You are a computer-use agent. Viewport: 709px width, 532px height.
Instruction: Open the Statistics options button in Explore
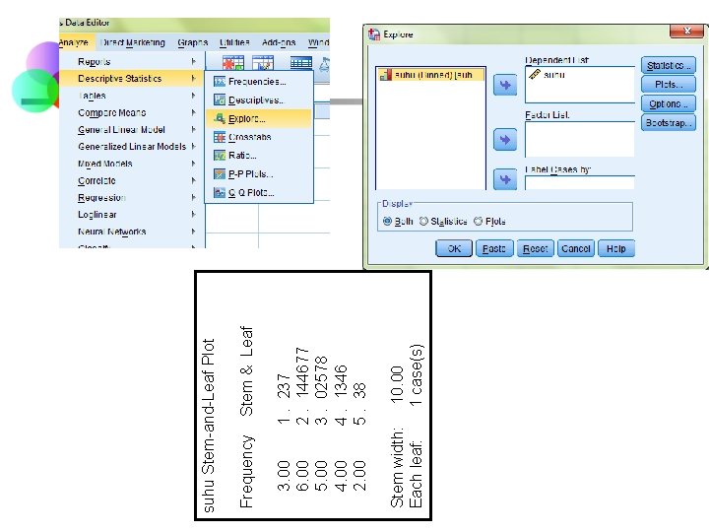pos(669,66)
